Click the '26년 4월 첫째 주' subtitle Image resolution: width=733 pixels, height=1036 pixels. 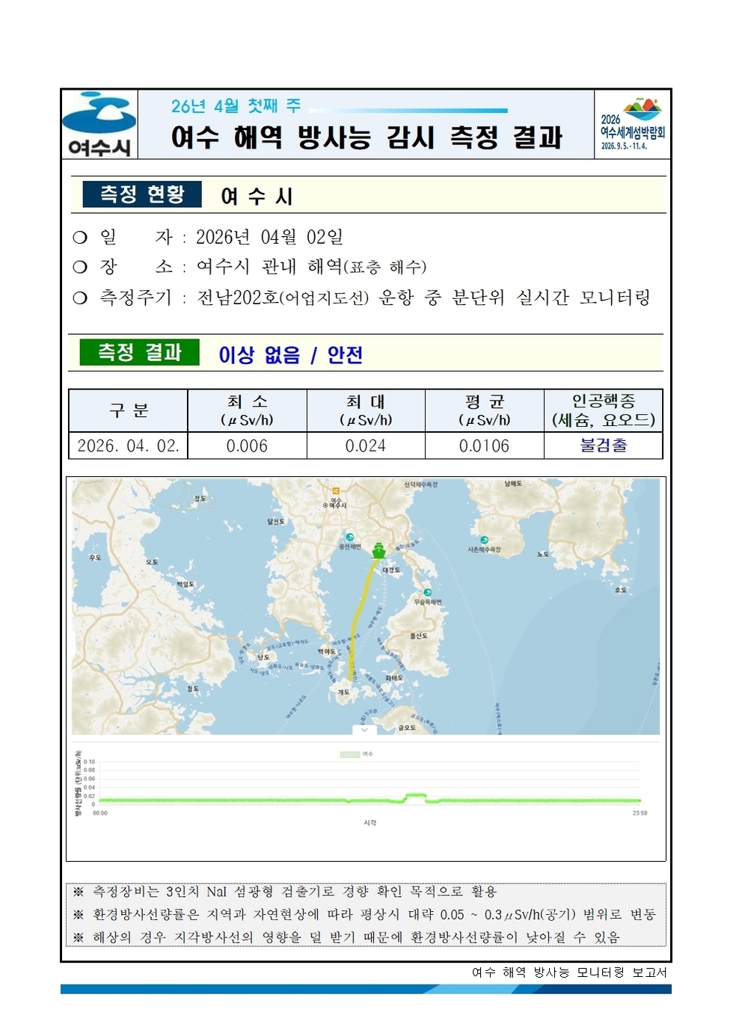236,106
